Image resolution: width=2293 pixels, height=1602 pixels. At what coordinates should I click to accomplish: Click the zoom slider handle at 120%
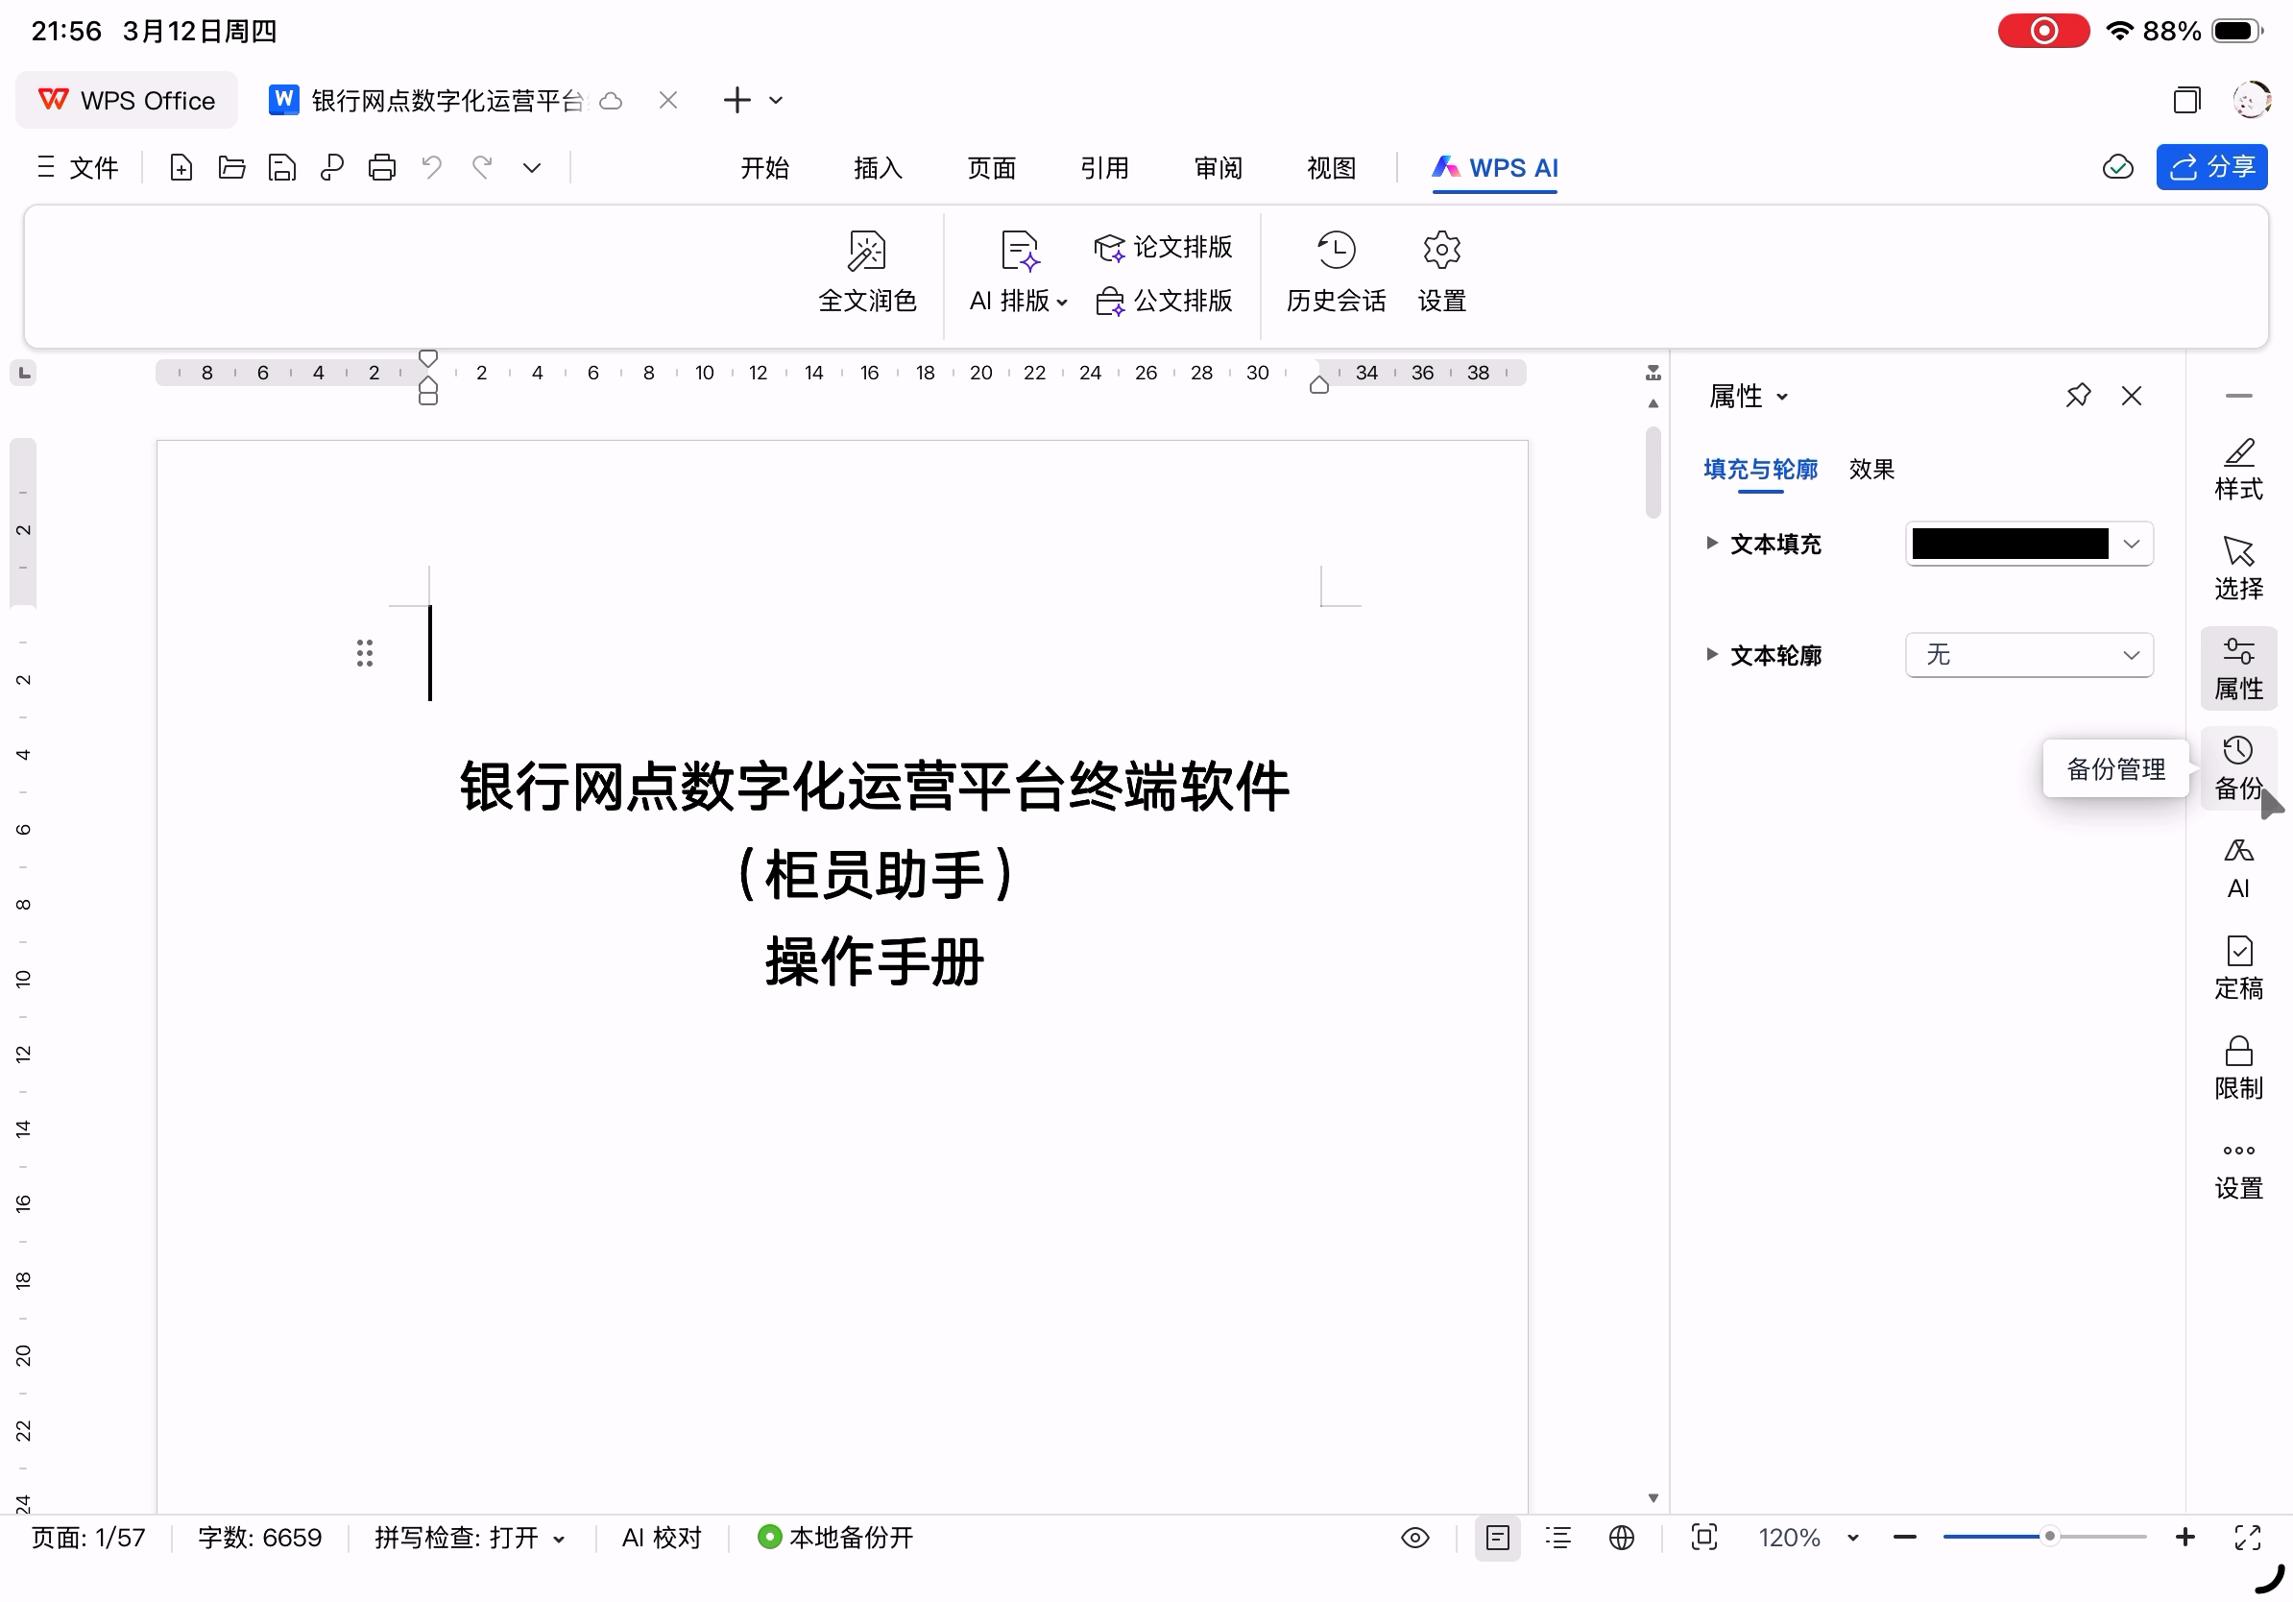point(2048,1536)
